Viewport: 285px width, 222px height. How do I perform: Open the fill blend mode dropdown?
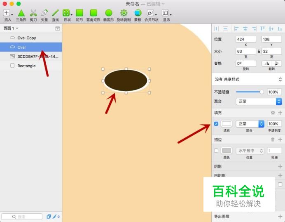[250, 124]
